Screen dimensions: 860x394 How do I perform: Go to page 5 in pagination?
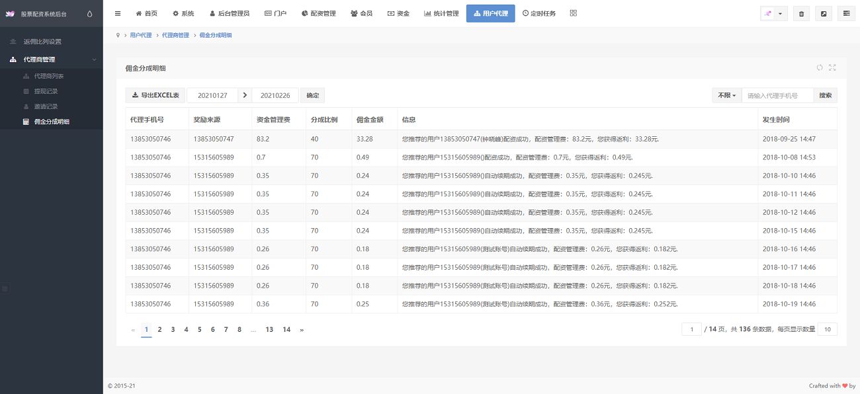pyautogui.click(x=199, y=329)
